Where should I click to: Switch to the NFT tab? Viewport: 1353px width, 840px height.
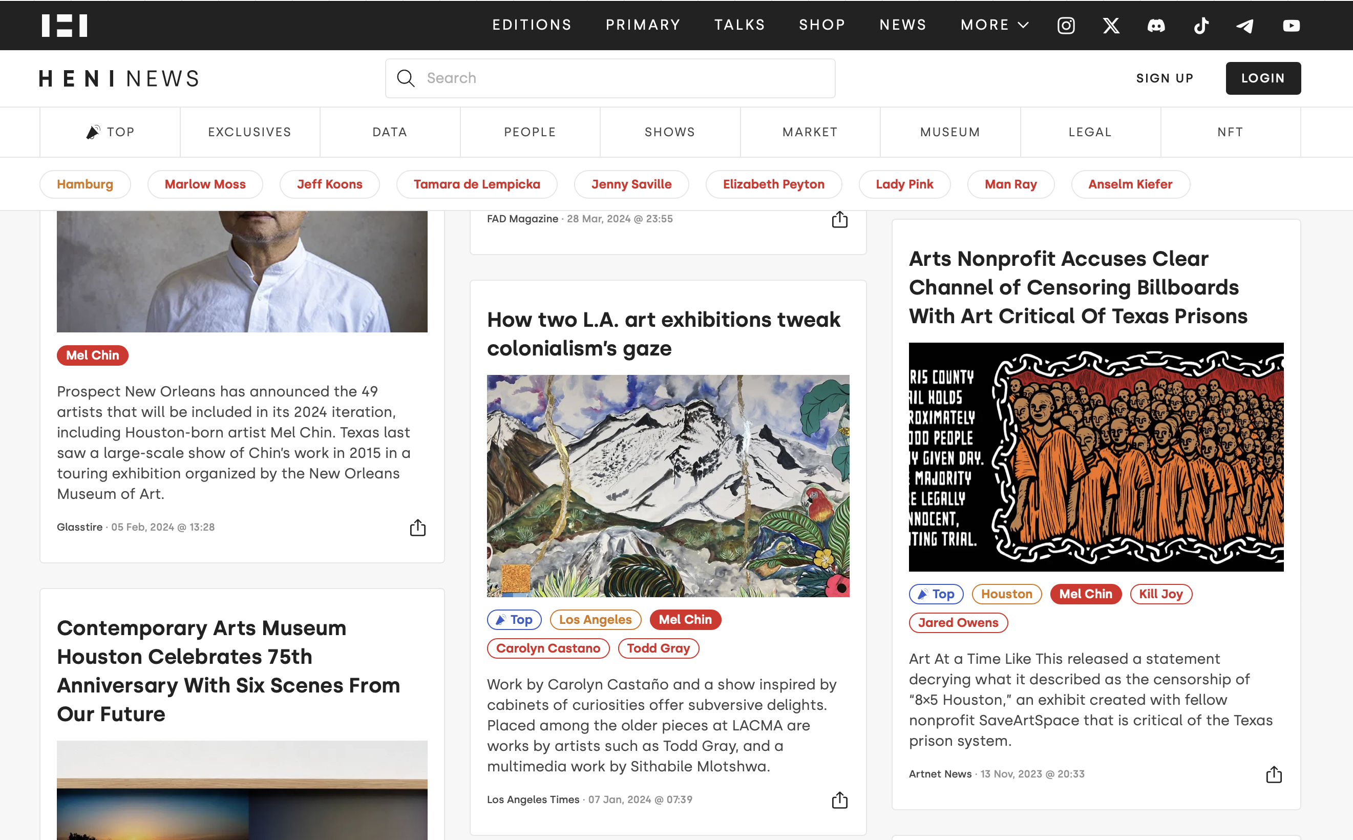(x=1230, y=132)
